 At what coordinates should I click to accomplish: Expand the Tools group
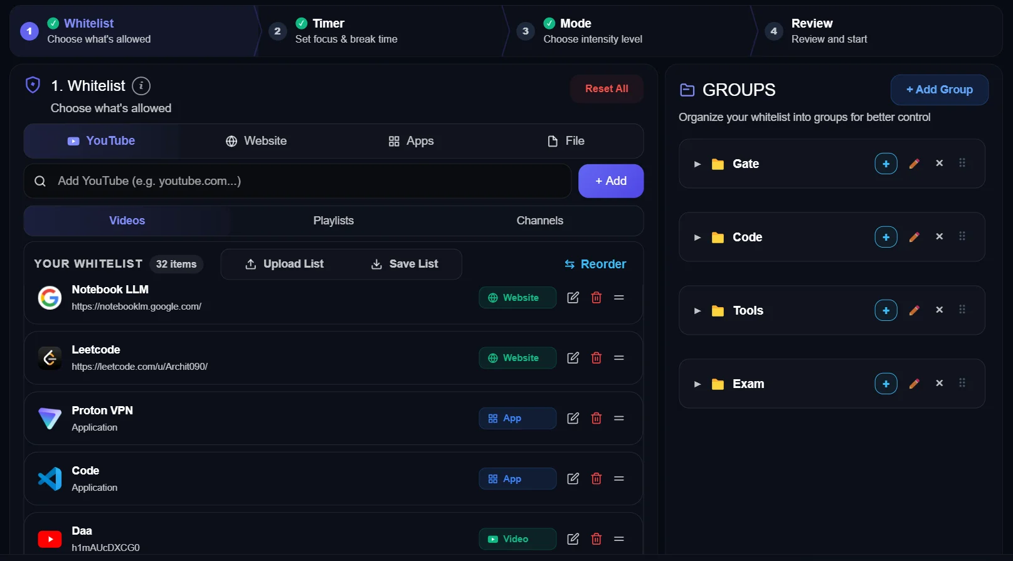coord(697,311)
